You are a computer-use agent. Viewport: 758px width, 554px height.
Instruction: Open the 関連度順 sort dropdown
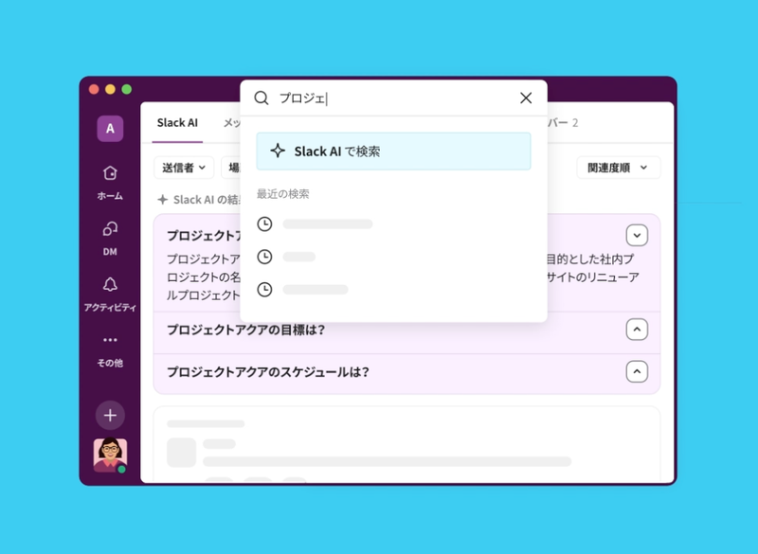(x=617, y=168)
